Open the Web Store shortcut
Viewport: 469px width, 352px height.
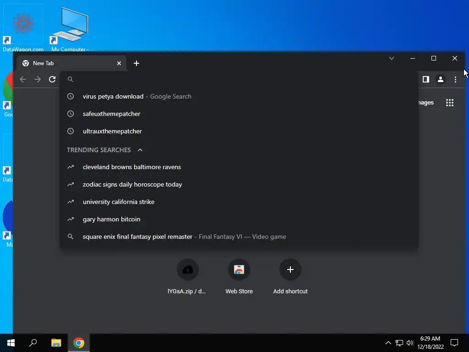239,277
